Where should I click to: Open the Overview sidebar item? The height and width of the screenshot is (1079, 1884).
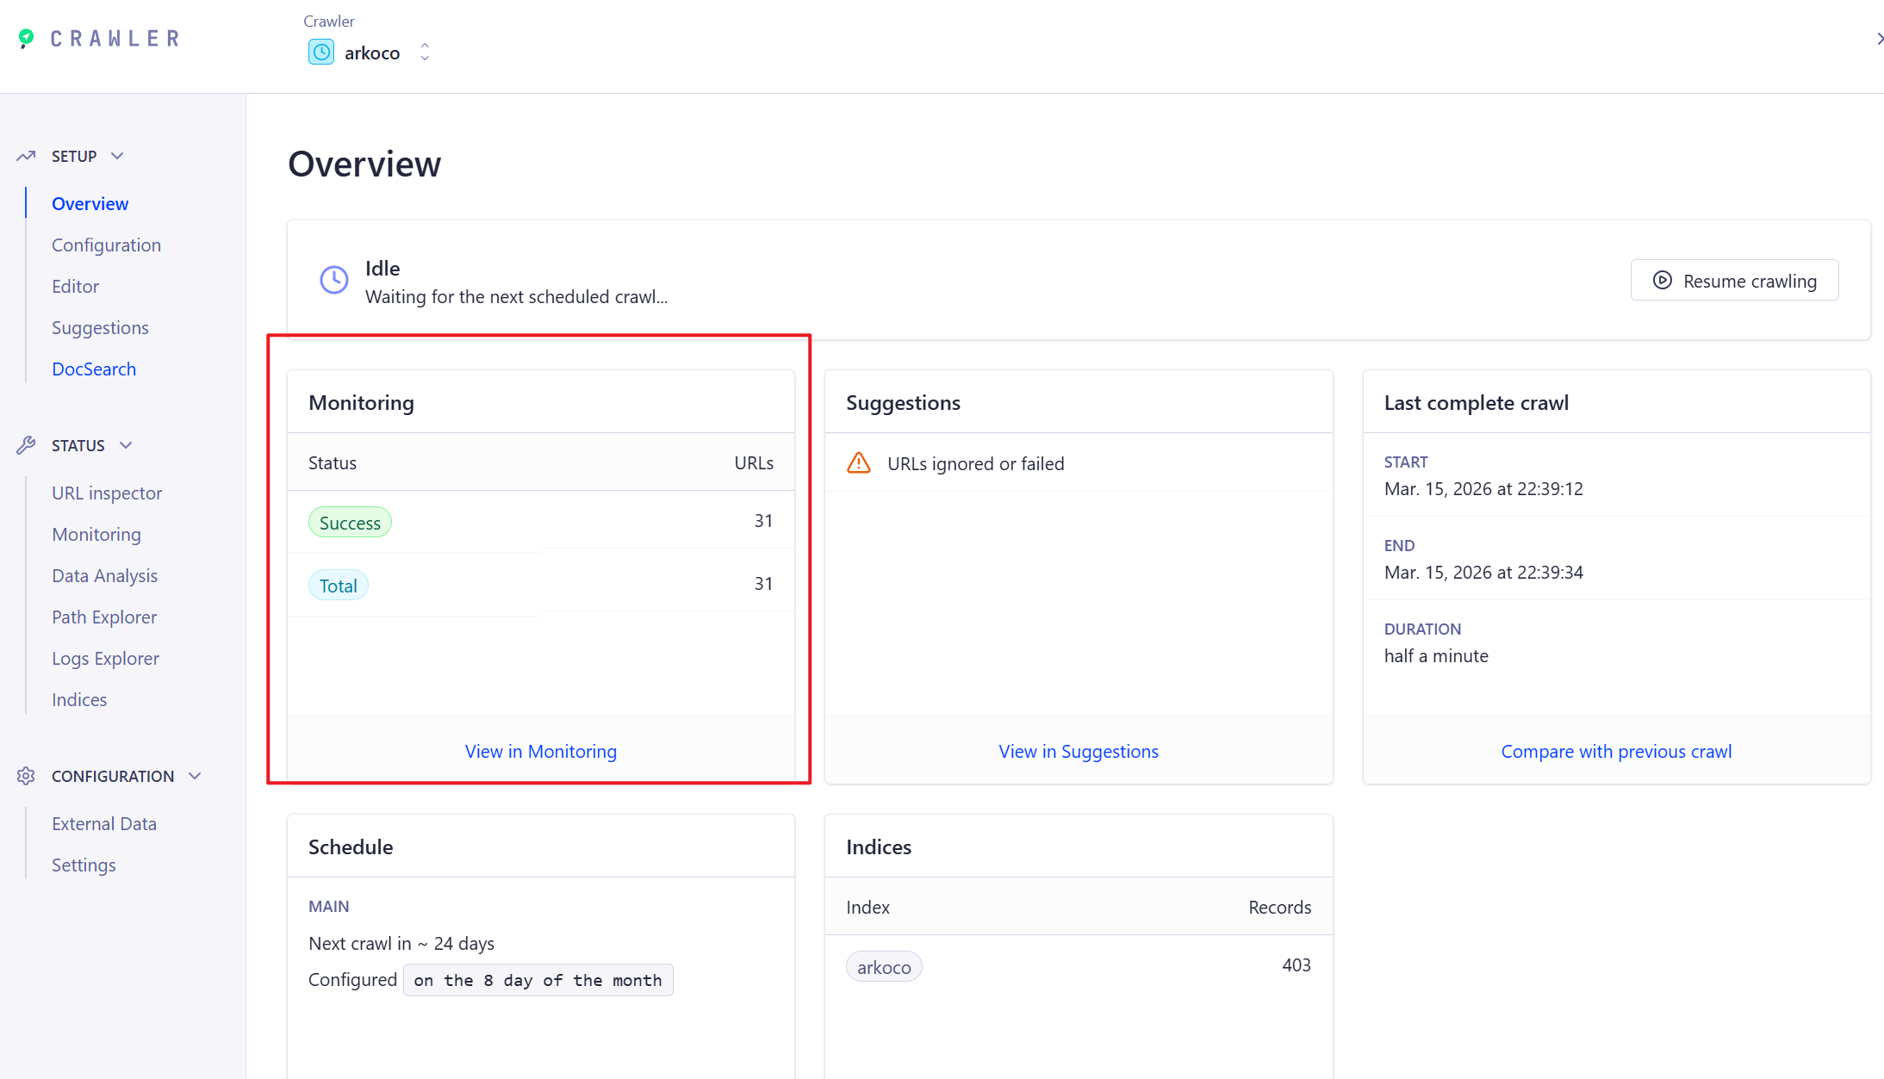(x=90, y=204)
